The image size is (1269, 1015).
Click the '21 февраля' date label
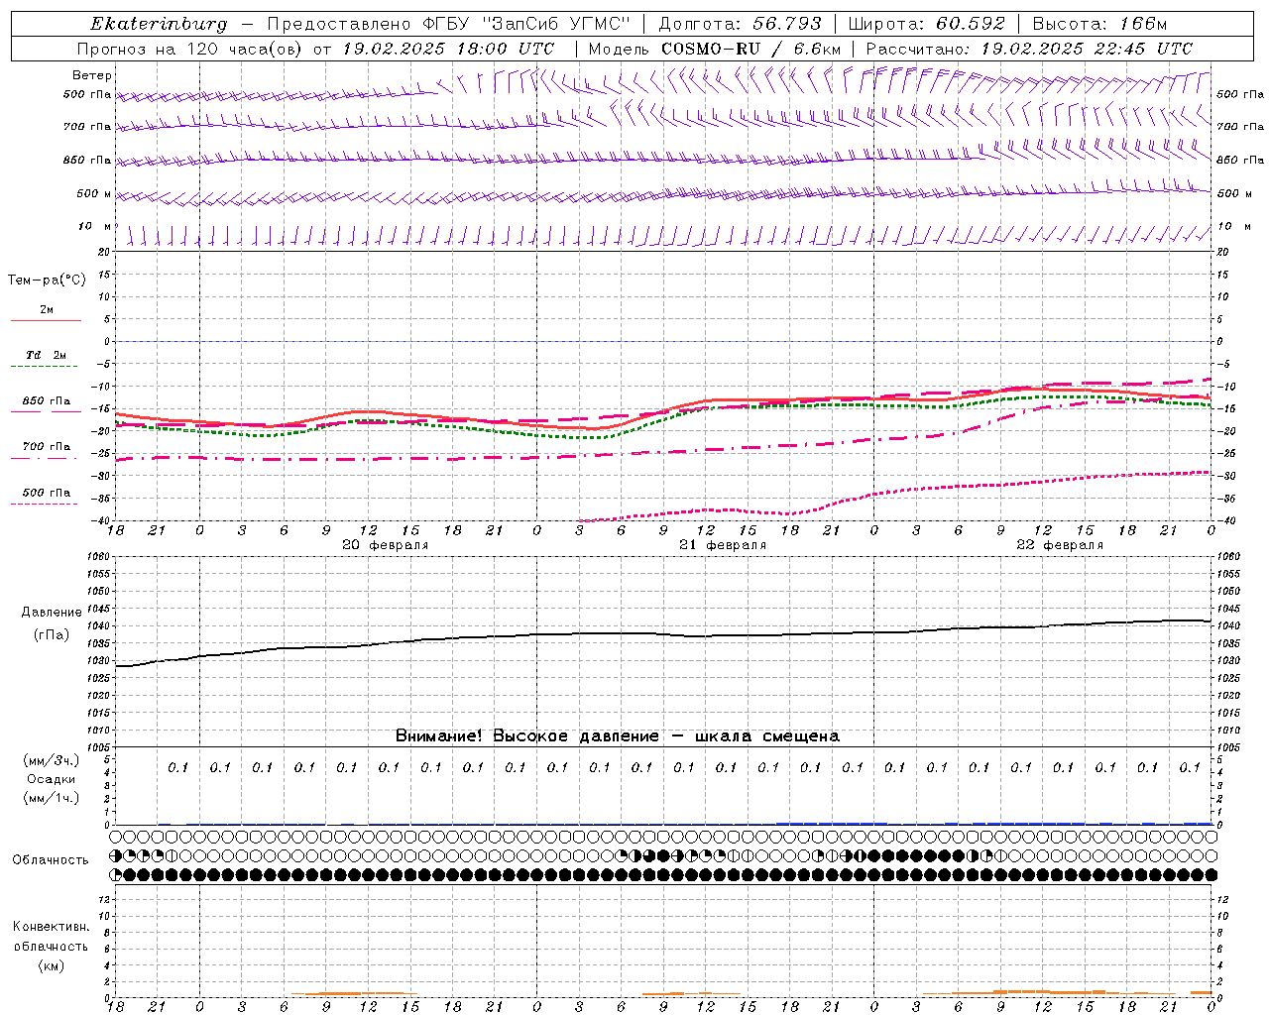tap(723, 545)
